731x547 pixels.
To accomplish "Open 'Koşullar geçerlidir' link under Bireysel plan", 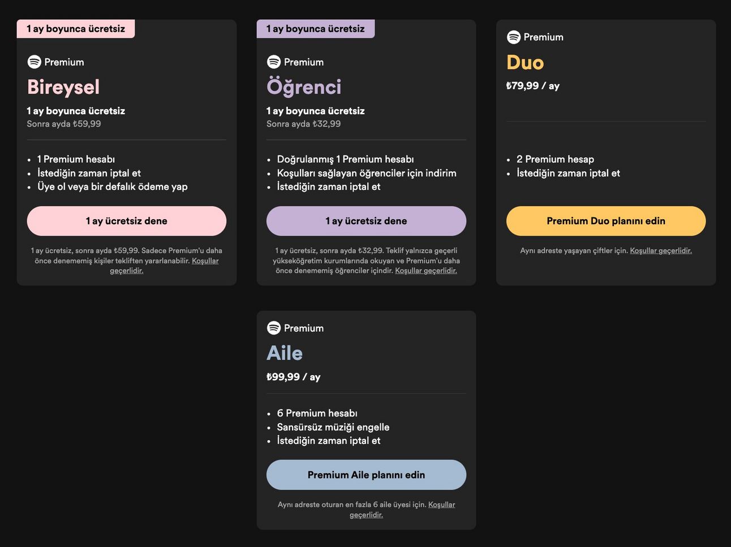I will (x=164, y=266).
